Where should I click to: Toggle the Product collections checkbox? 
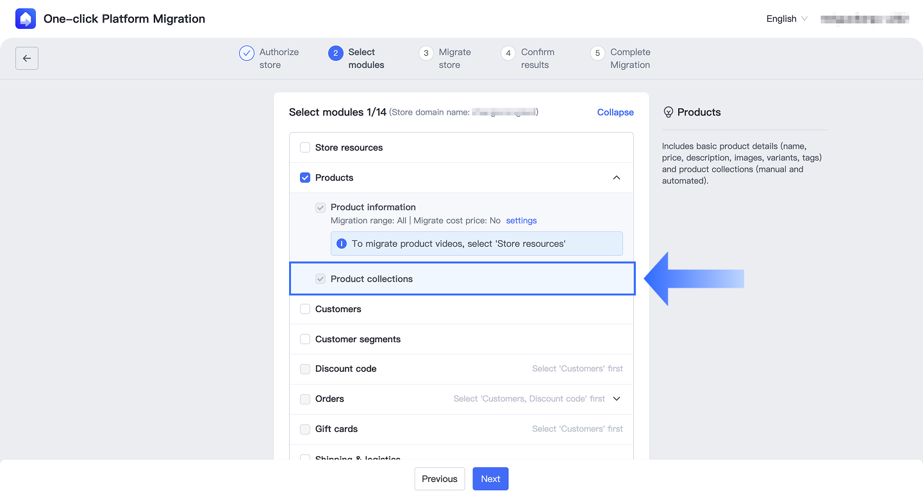click(x=320, y=279)
